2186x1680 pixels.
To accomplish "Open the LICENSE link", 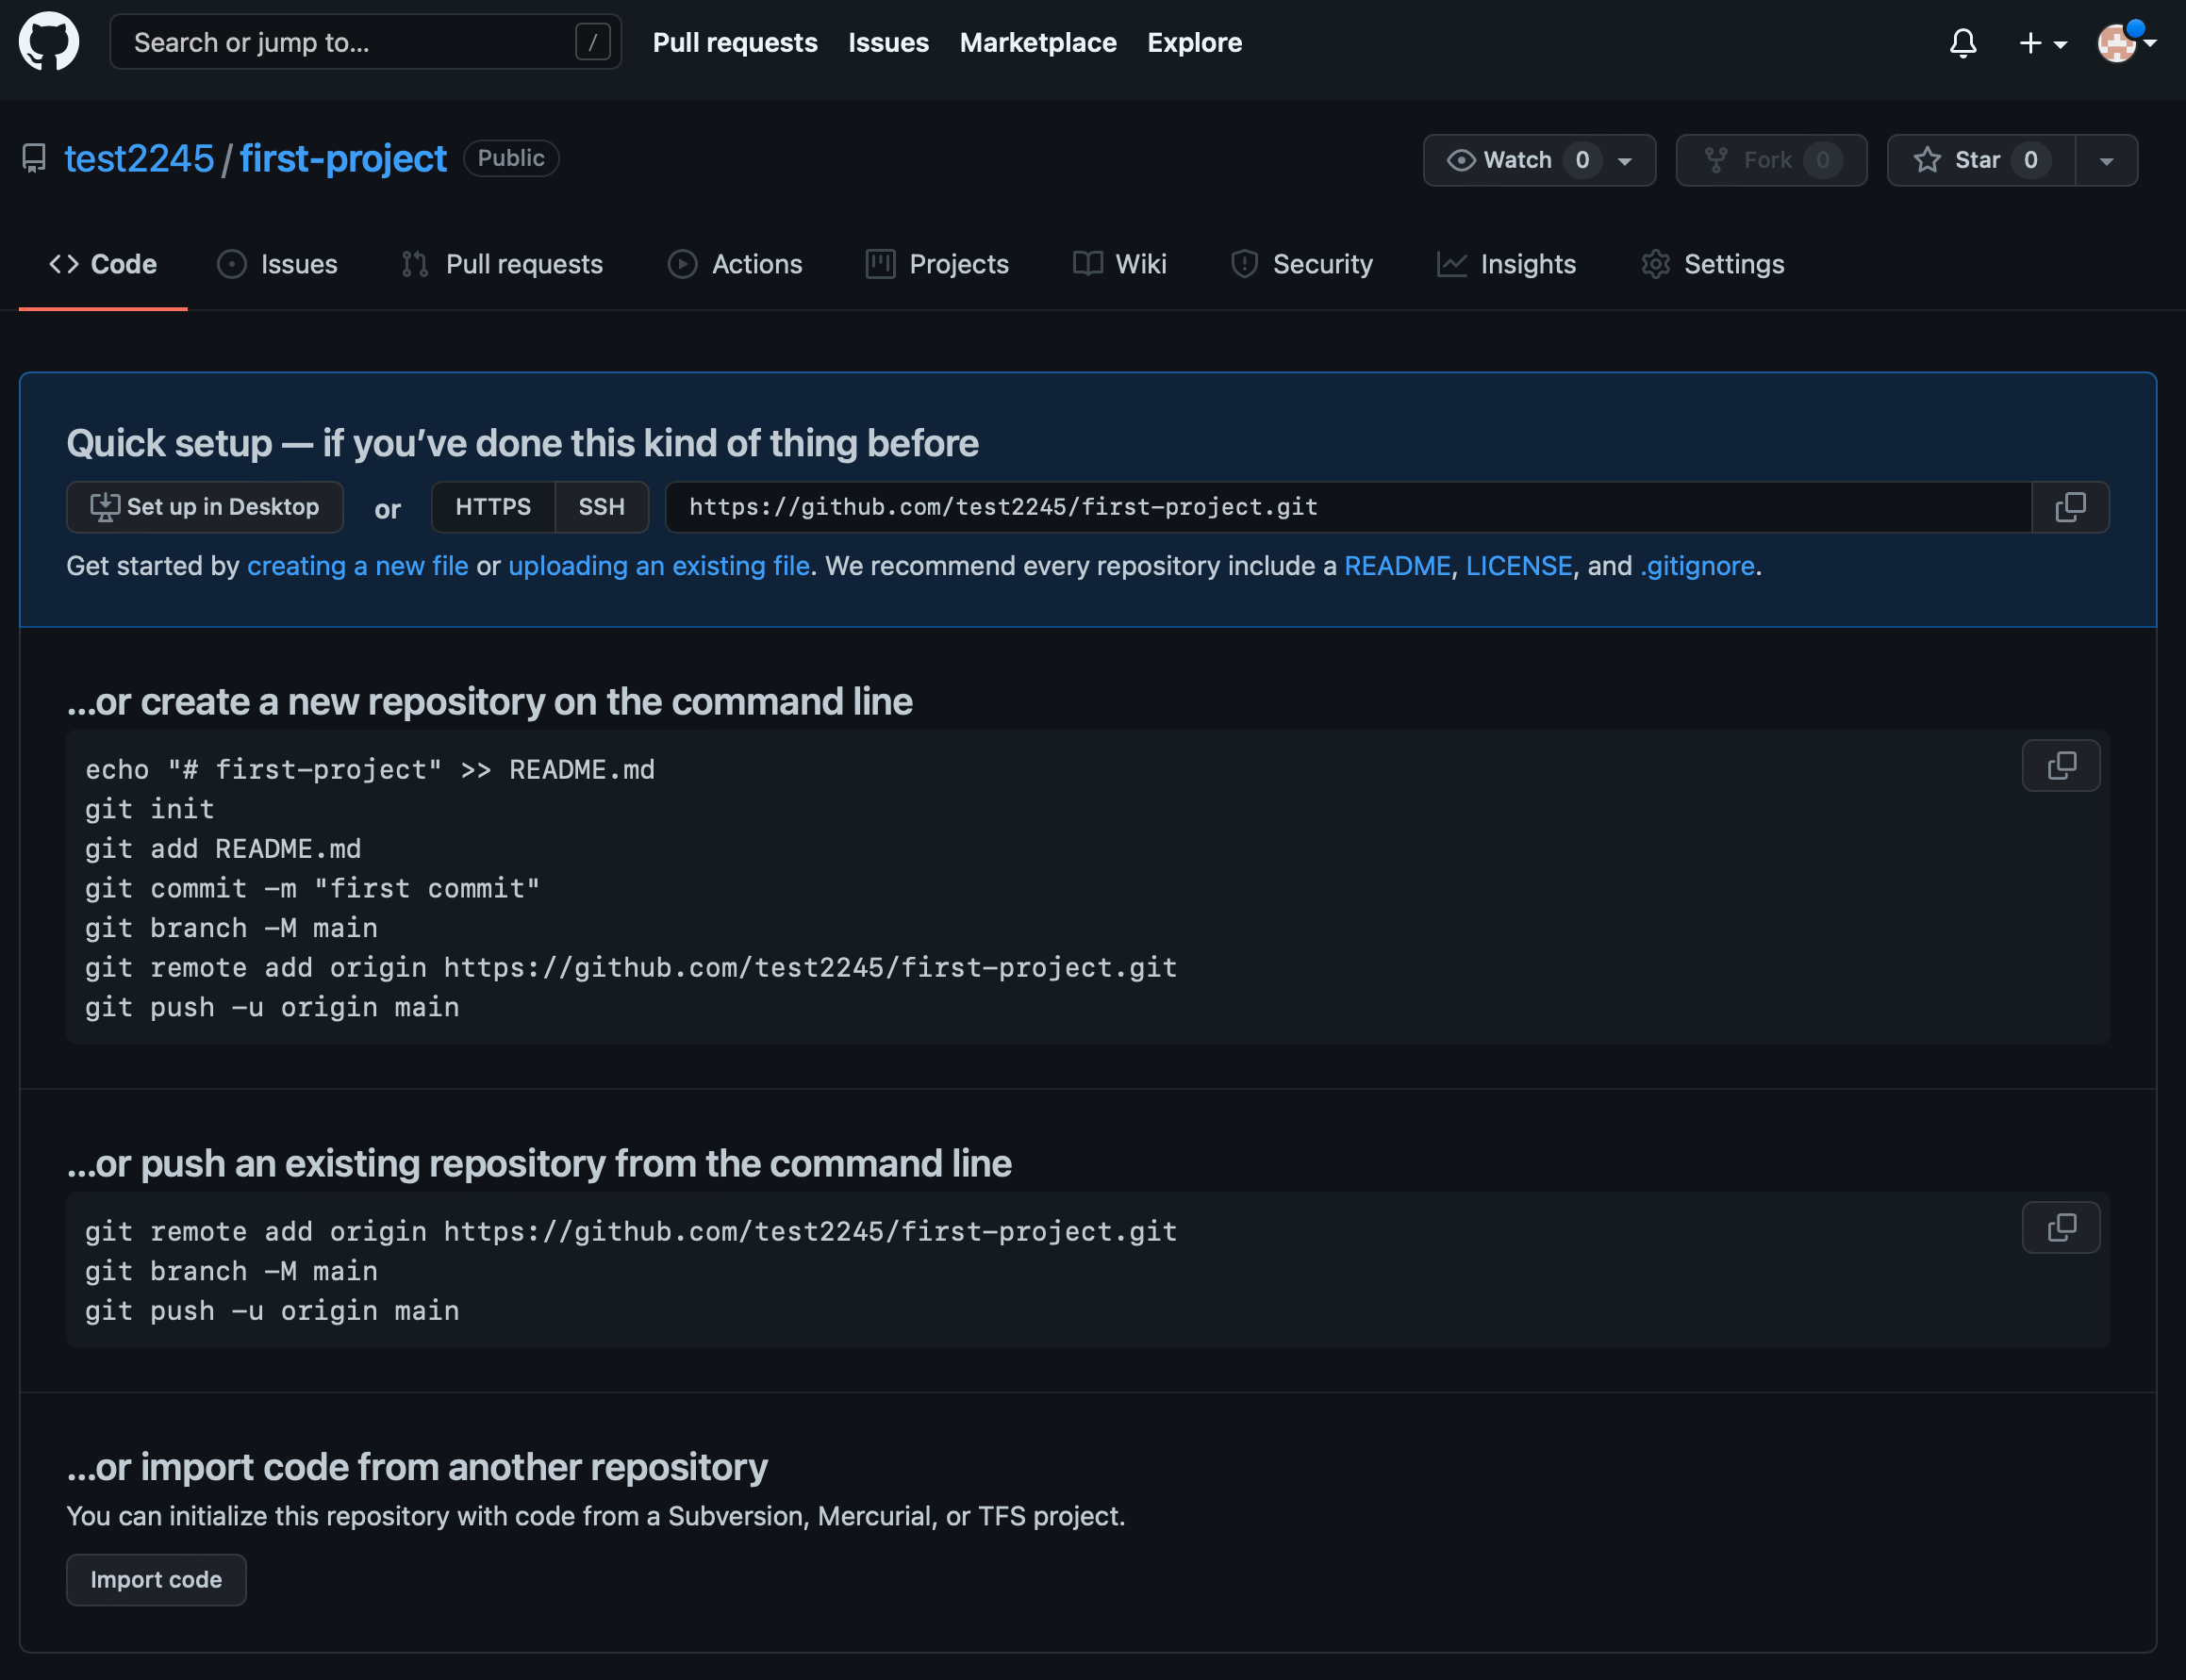I will click(x=1518, y=566).
